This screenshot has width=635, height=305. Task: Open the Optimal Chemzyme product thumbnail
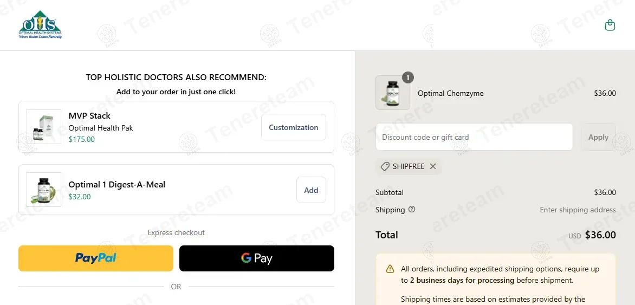click(x=392, y=93)
